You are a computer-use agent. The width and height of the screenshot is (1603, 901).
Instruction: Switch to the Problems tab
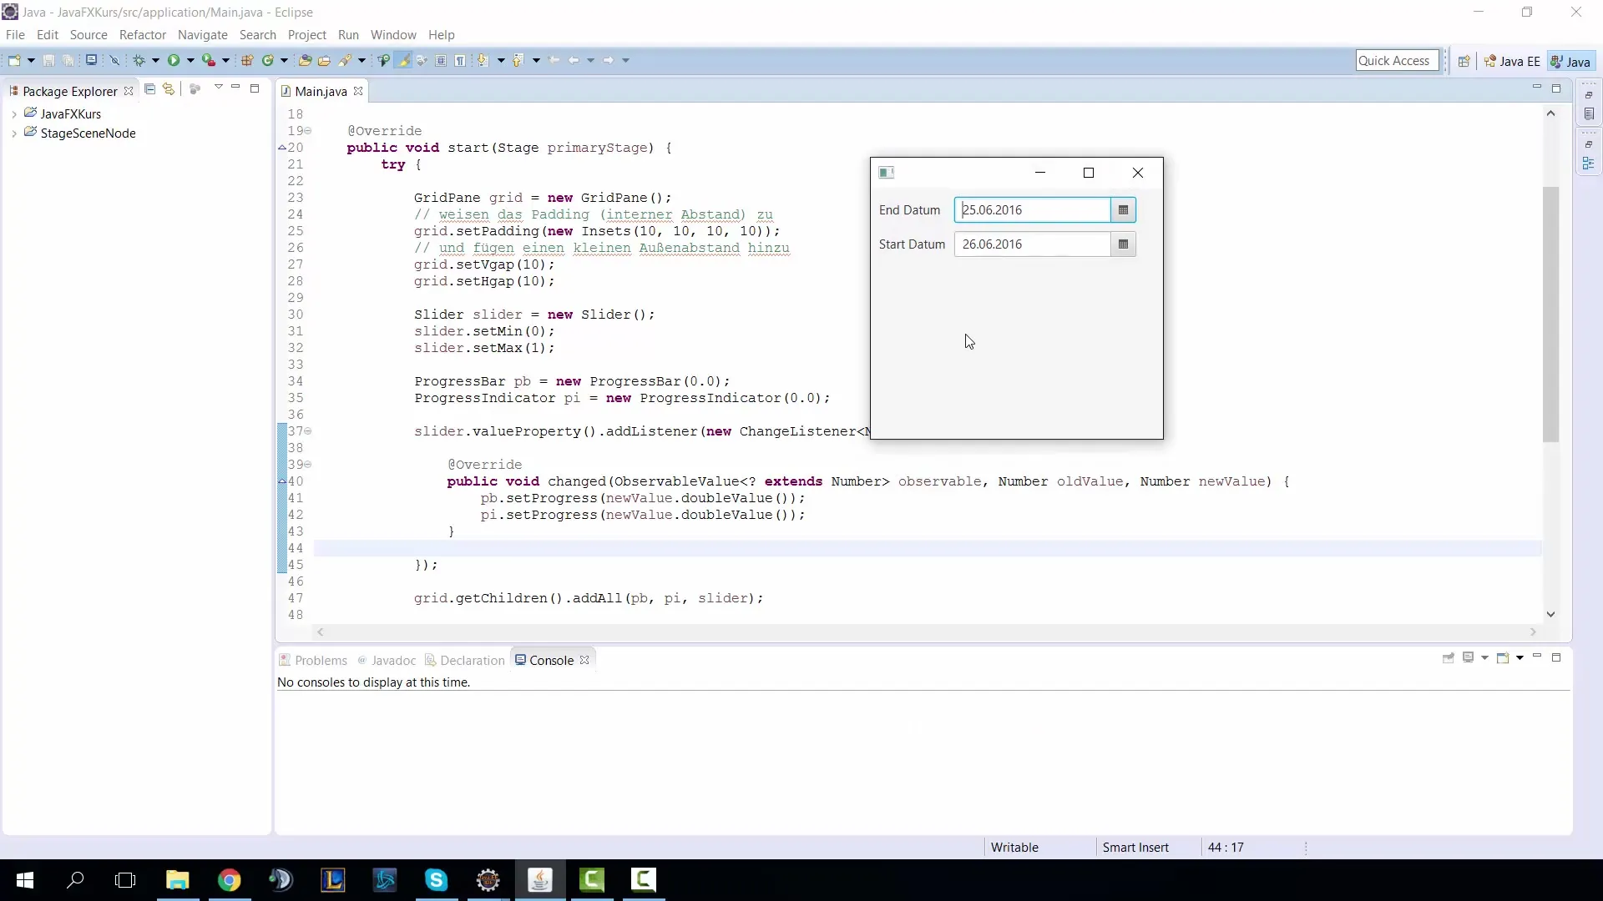coord(313,660)
